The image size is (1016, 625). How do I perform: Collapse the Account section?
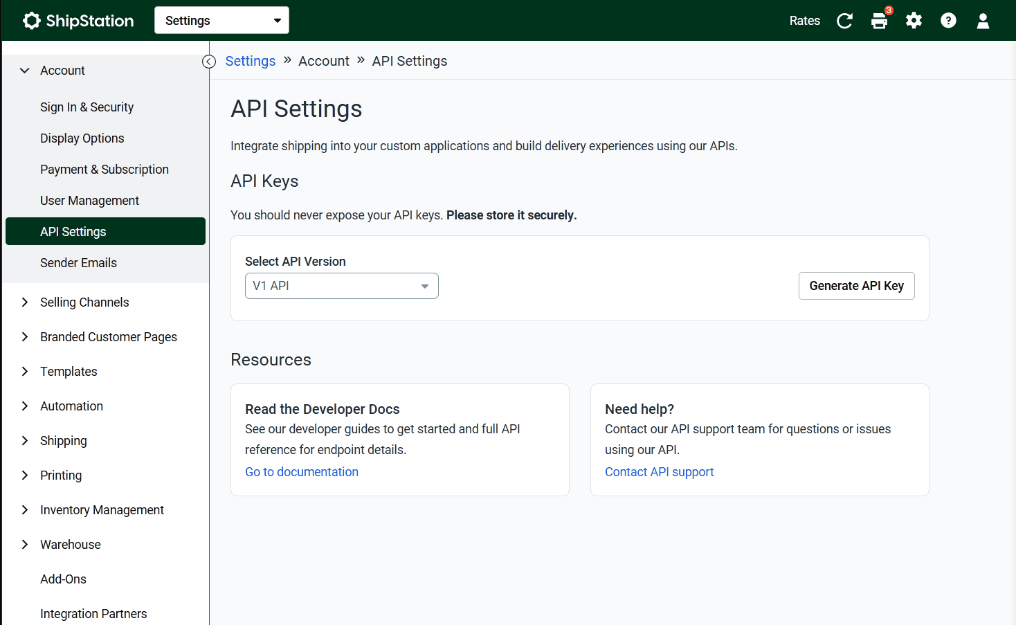25,71
